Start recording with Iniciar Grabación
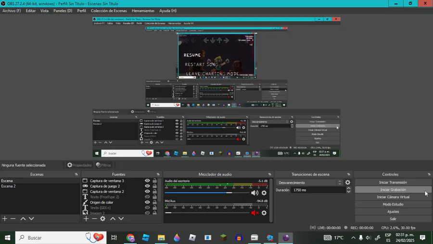This screenshot has width=433, height=244. click(x=393, y=190)
